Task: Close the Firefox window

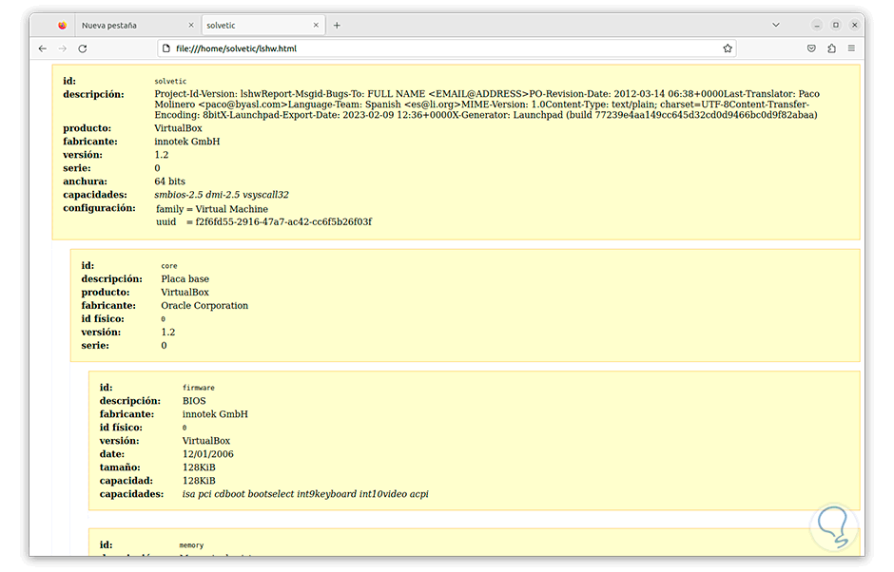Action: pos(855,25)
